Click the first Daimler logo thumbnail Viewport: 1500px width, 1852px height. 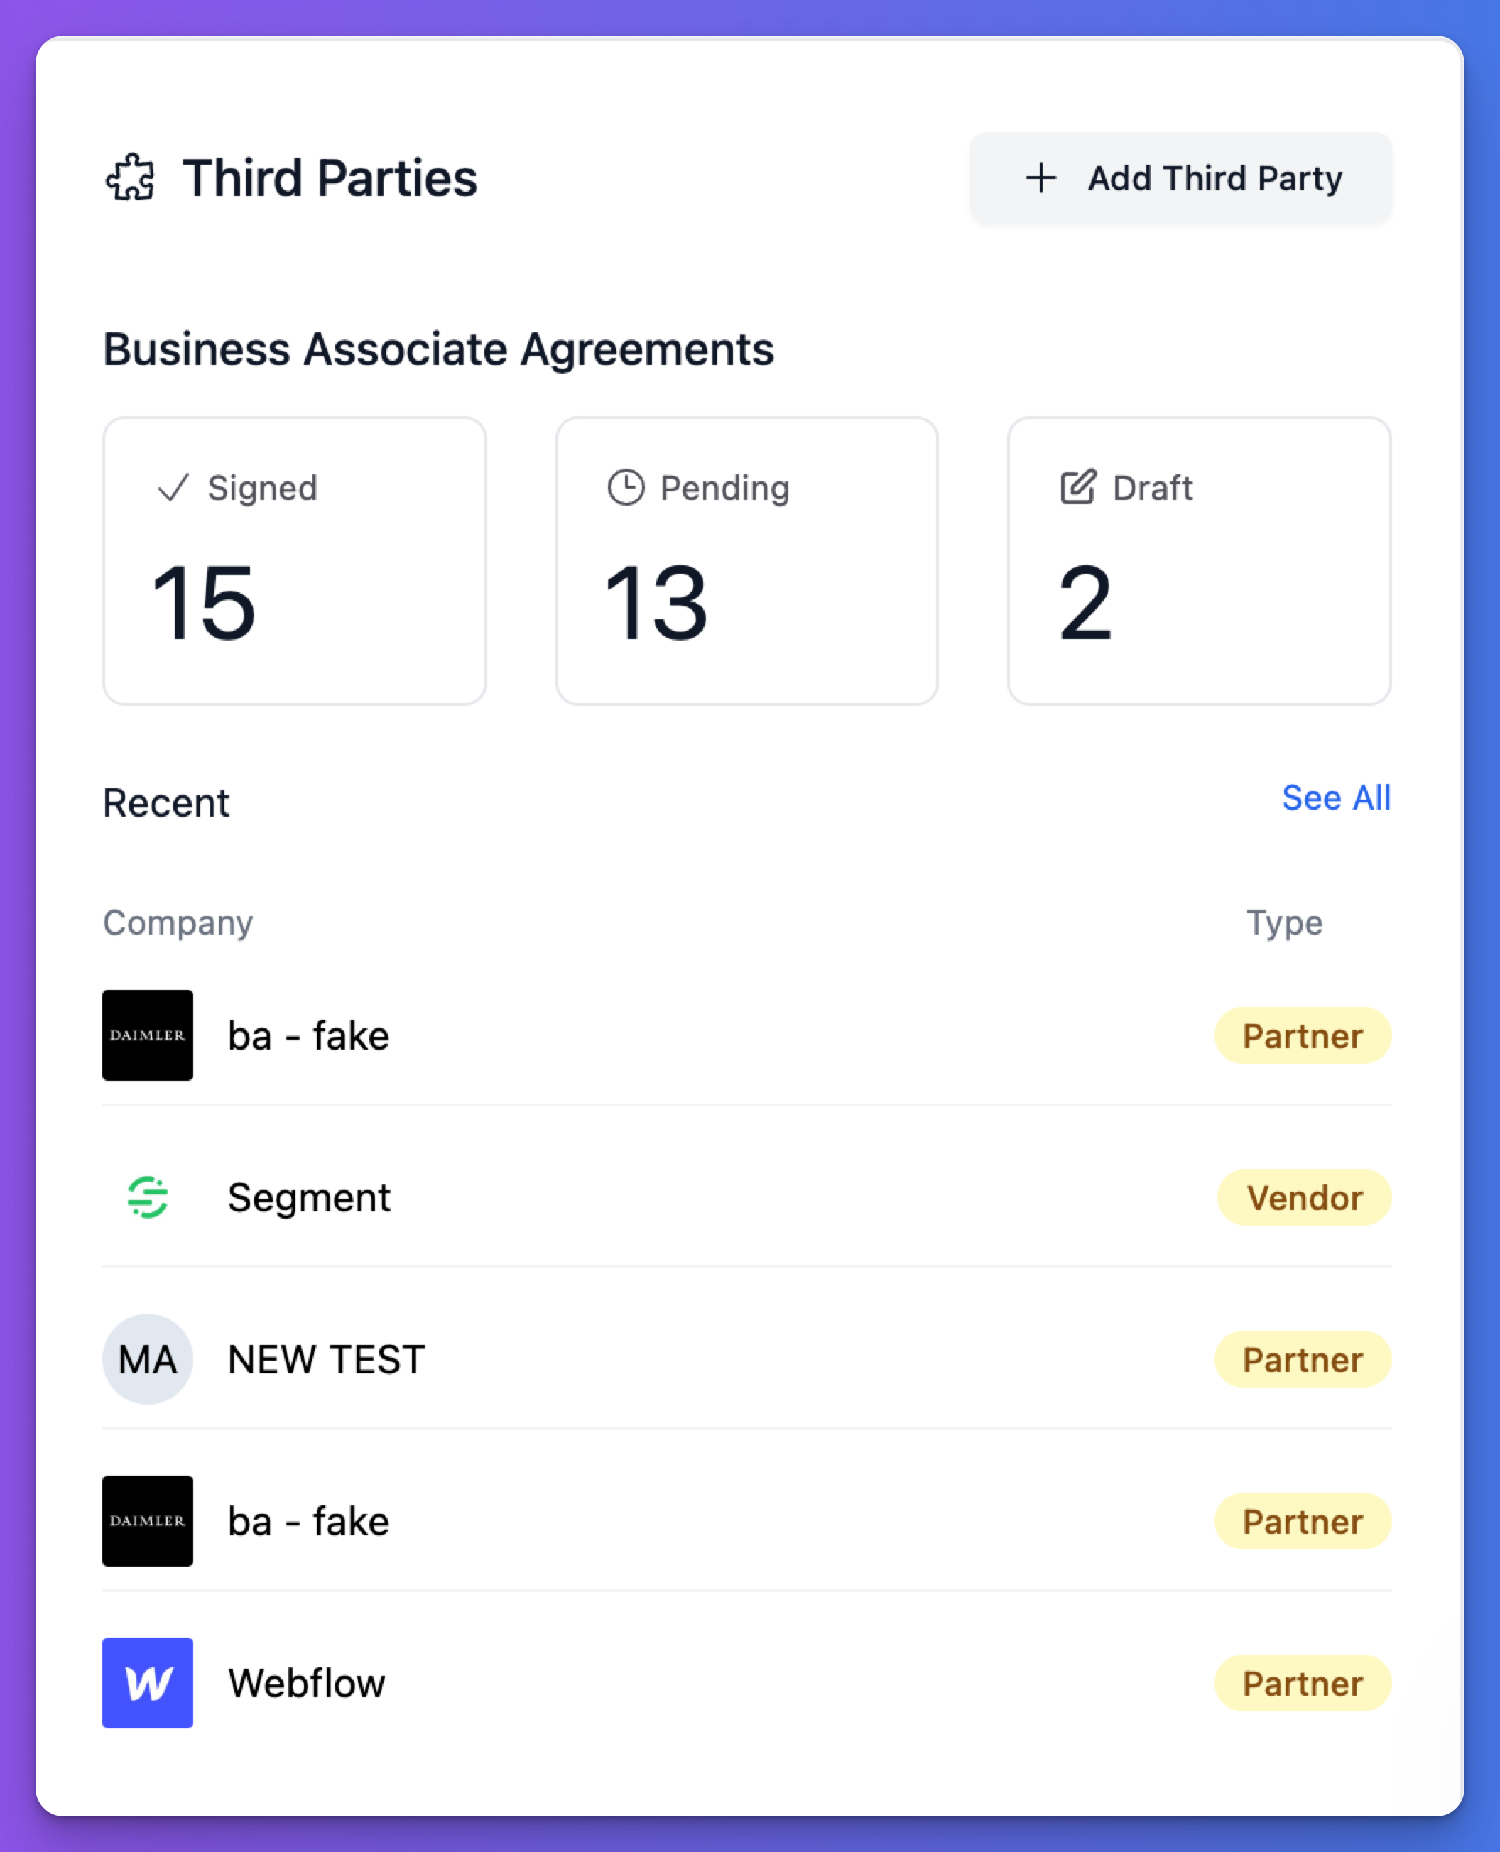tap(148, 1035)
